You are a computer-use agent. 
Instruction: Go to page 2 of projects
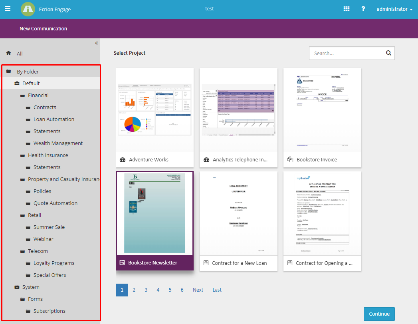[134, 290]
